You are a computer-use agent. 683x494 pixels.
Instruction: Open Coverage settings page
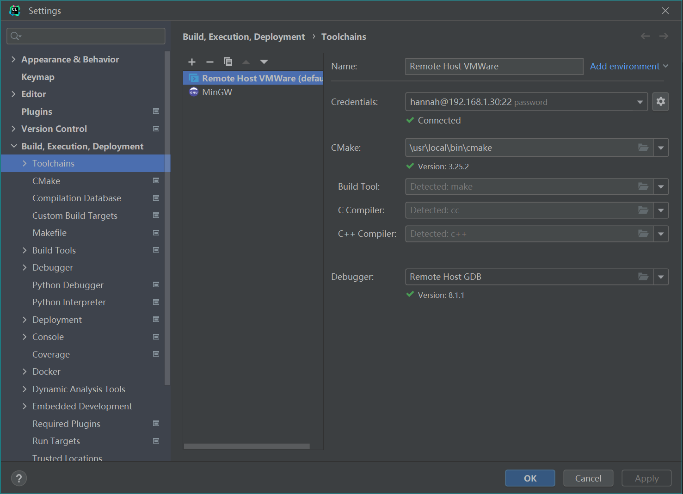[51, 354]
